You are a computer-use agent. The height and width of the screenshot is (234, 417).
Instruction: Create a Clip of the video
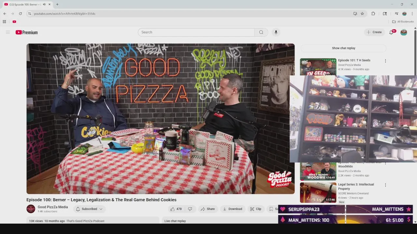point(256,209)
